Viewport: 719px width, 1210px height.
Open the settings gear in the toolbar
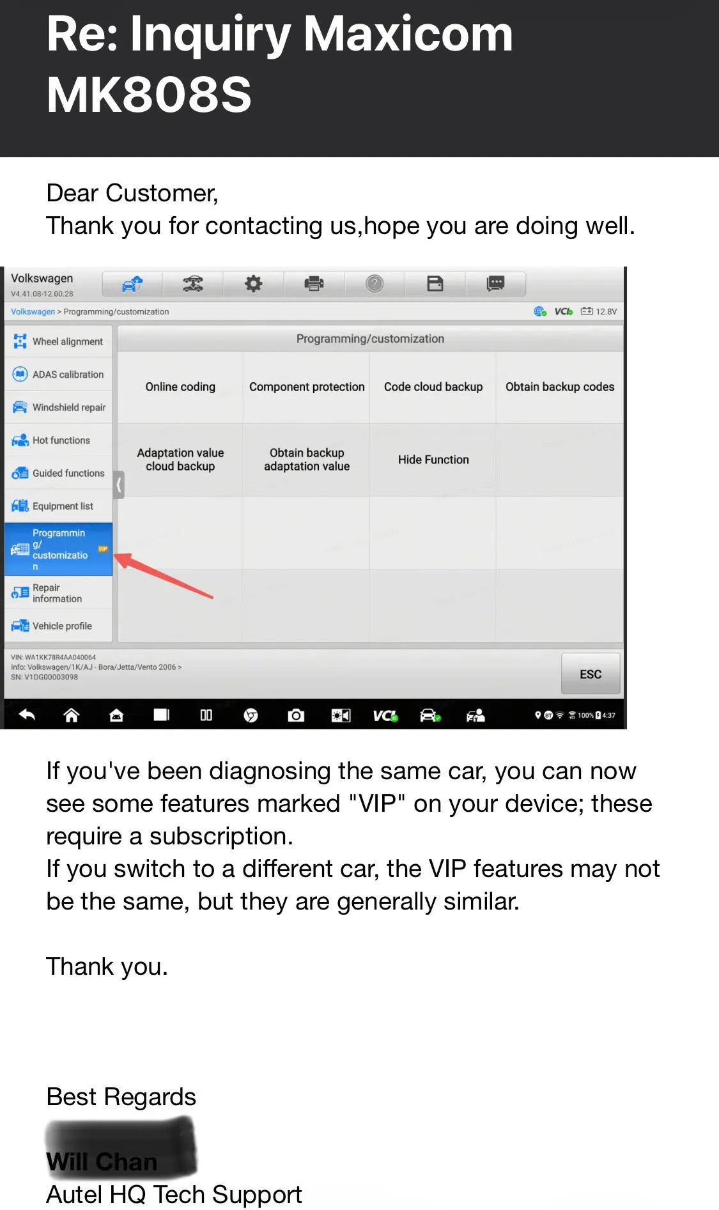coord(253,284)
